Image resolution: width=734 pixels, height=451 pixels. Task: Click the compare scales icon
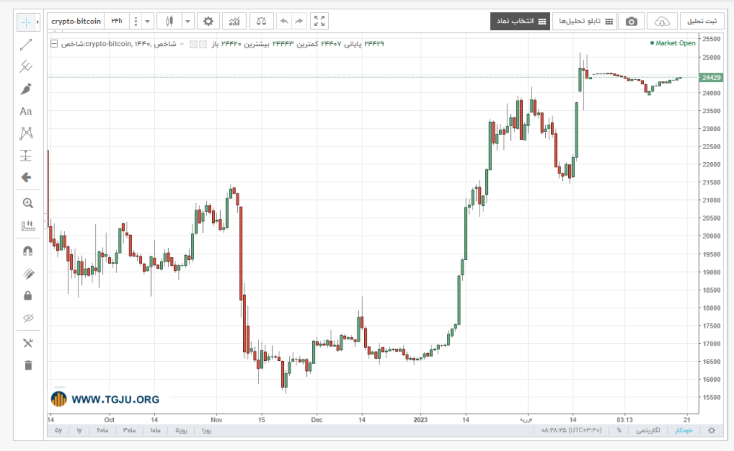(x=261, y=21)
